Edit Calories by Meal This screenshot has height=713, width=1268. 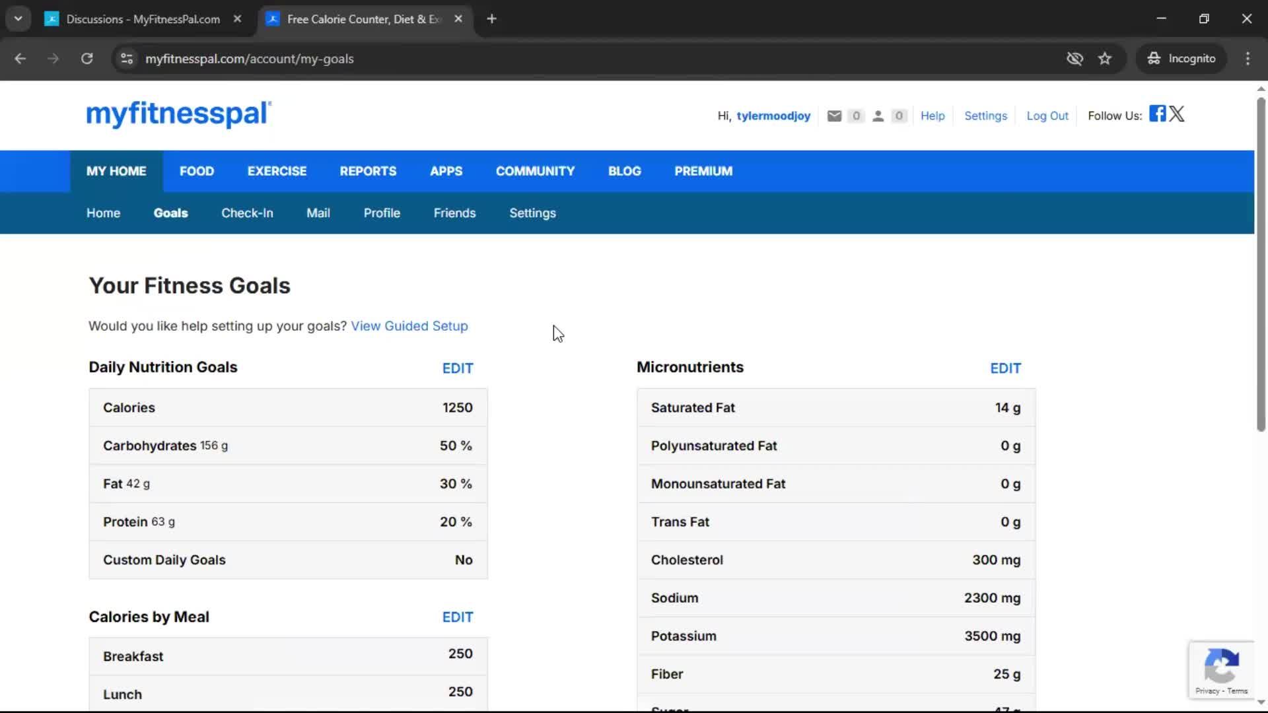pyautogui.click(x=458, y=617)
